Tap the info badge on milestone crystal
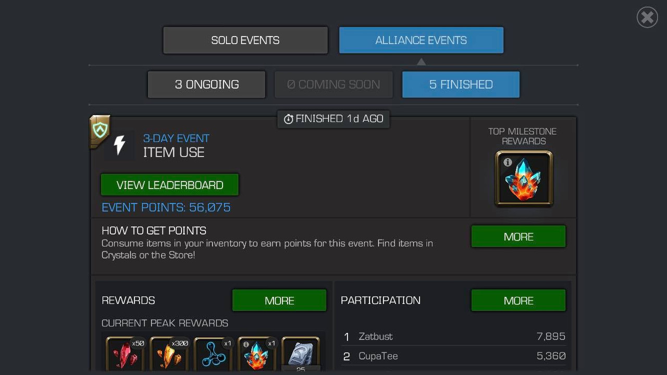This screenshot has height=375, width=667. 508,162
